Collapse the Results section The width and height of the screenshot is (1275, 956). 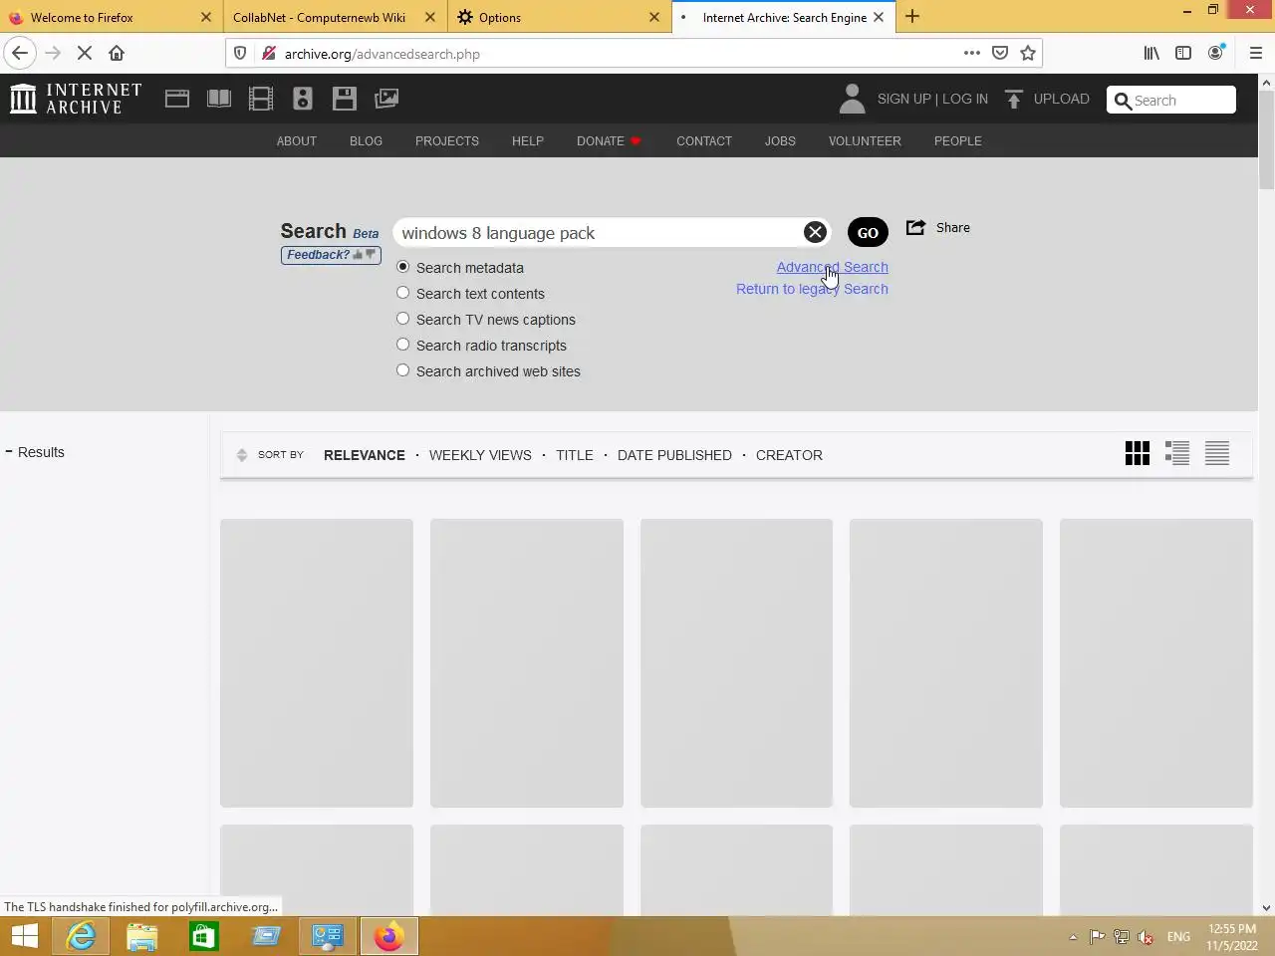click(x=9, y=451)
